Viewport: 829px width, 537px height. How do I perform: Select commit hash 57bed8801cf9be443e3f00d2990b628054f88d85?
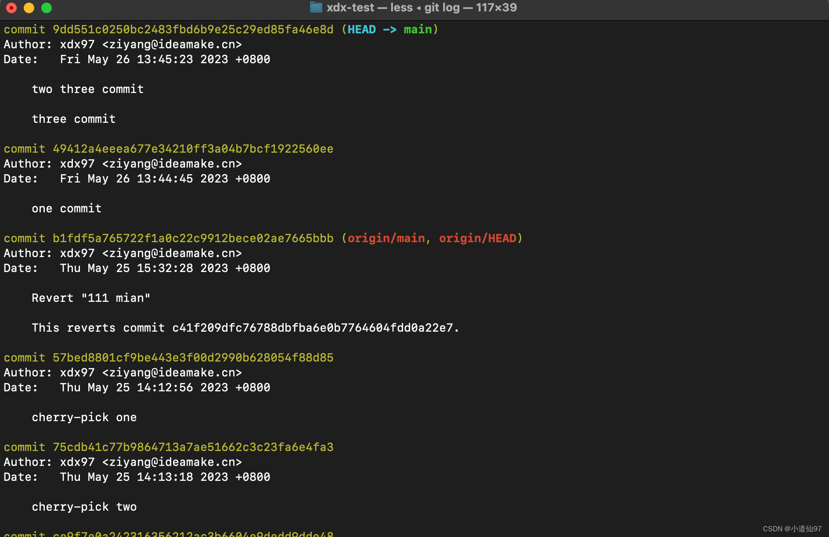pyautogui.click(x=193, y=358)
